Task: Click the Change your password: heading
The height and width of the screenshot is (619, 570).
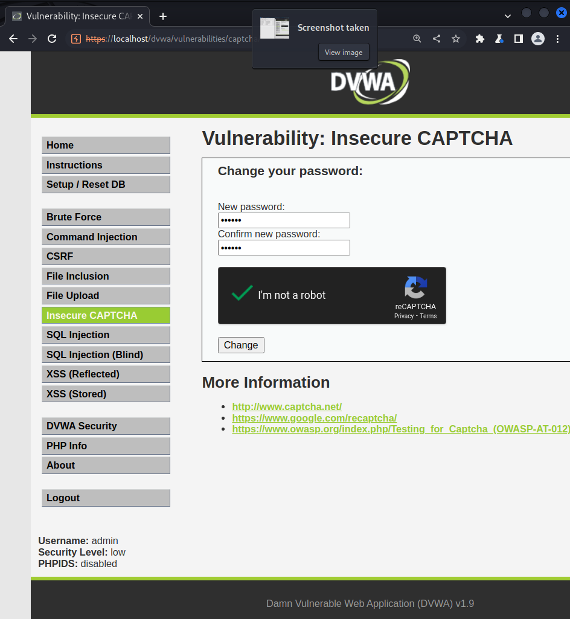Action: point(290,171)
